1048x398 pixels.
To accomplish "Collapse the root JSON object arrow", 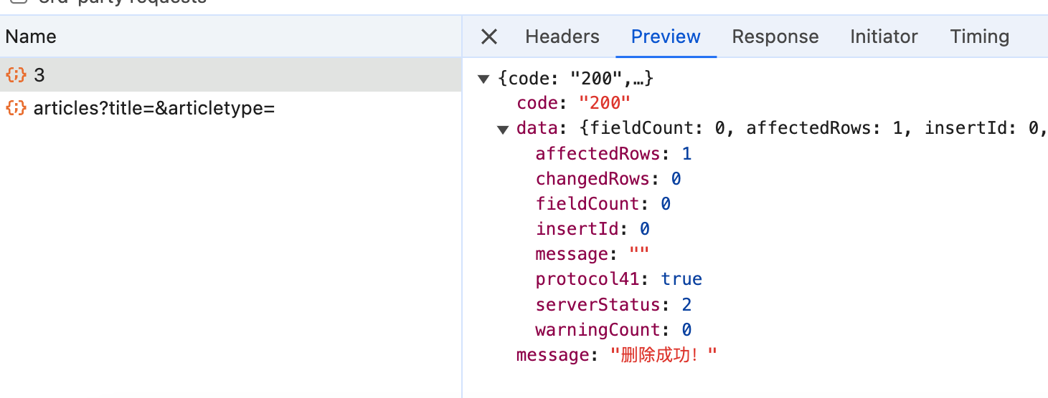I will 483,79.
